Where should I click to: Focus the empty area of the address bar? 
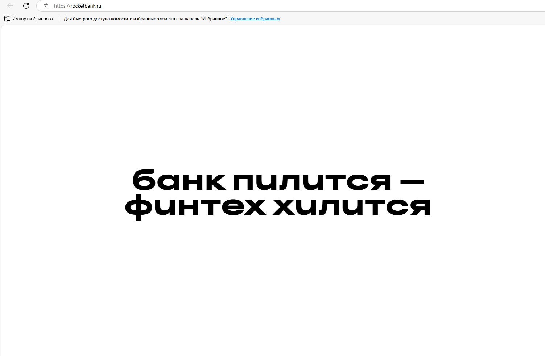[x=290, y=6]
